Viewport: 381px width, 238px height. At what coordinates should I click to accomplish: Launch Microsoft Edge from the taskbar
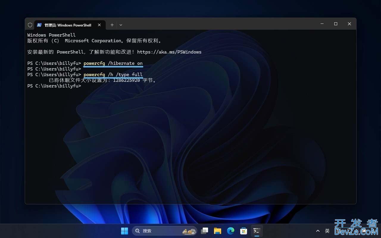click(x=231, y=231)
